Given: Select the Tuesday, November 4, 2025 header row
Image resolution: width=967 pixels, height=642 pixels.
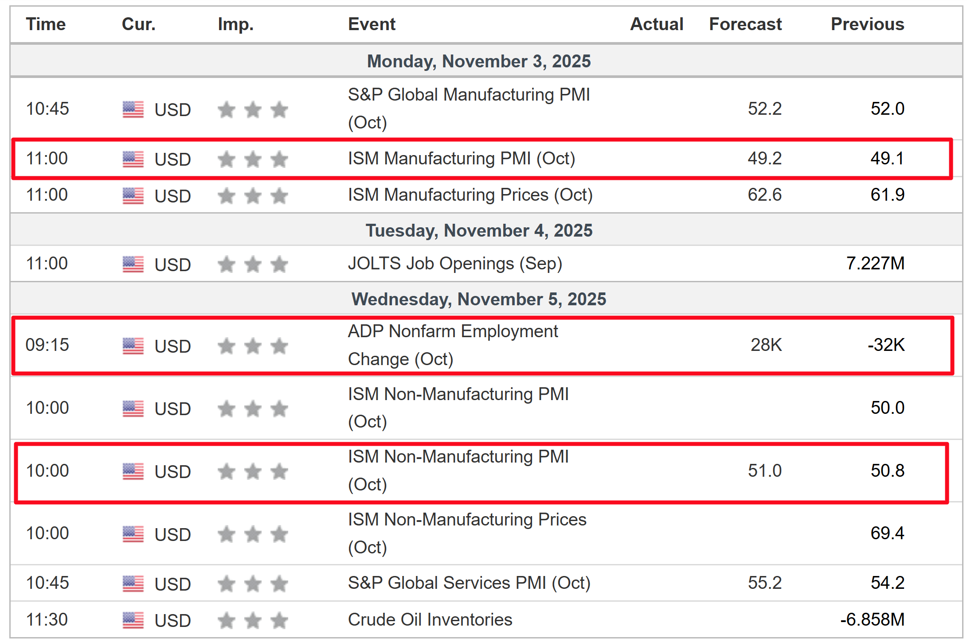Looking at the screenshot, I should 479,230.
